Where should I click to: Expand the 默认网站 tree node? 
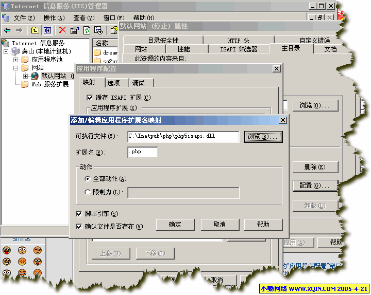click(x=25, y=76)
